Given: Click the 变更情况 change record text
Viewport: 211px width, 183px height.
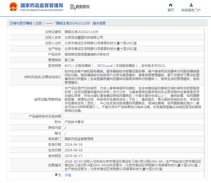Looking at the screenshot, I should coord(133,165).
